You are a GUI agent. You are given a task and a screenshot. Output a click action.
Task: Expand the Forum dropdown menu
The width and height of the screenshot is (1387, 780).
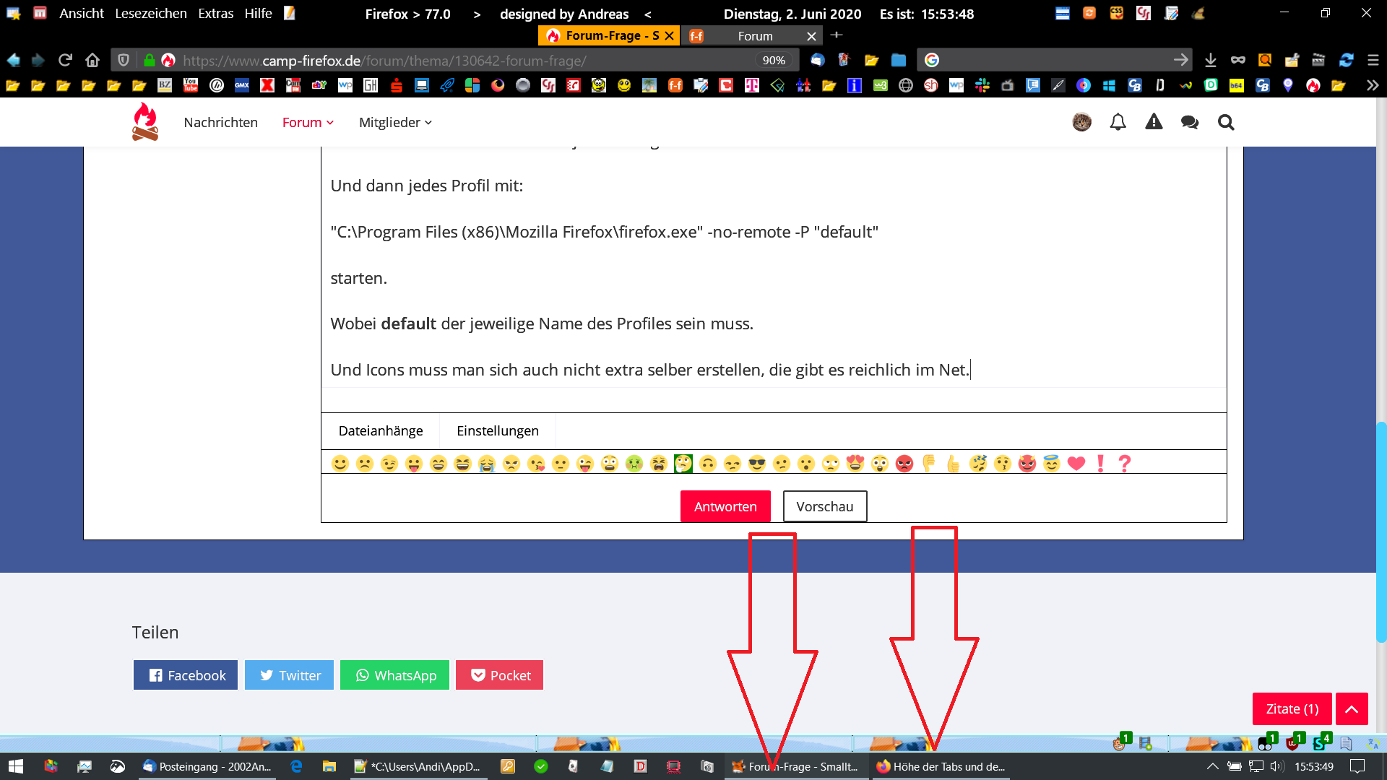308,122
